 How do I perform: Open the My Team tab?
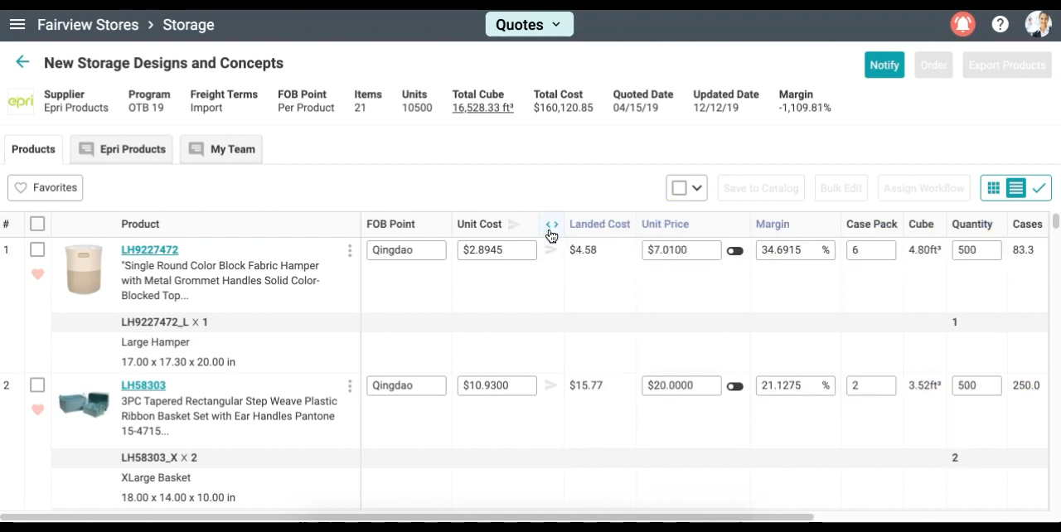click(221, 149)
